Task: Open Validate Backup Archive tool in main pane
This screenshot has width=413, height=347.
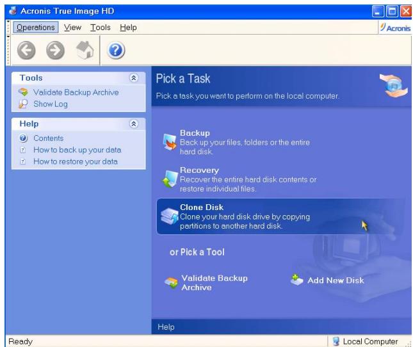Action: click(206, 283)
